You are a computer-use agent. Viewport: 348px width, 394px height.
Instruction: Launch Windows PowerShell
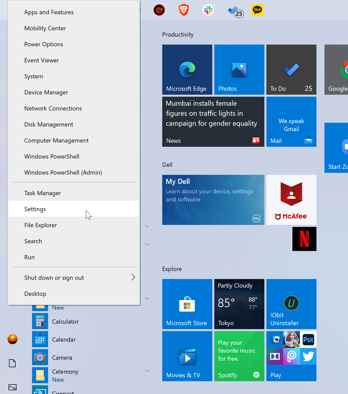click(74, 157)
